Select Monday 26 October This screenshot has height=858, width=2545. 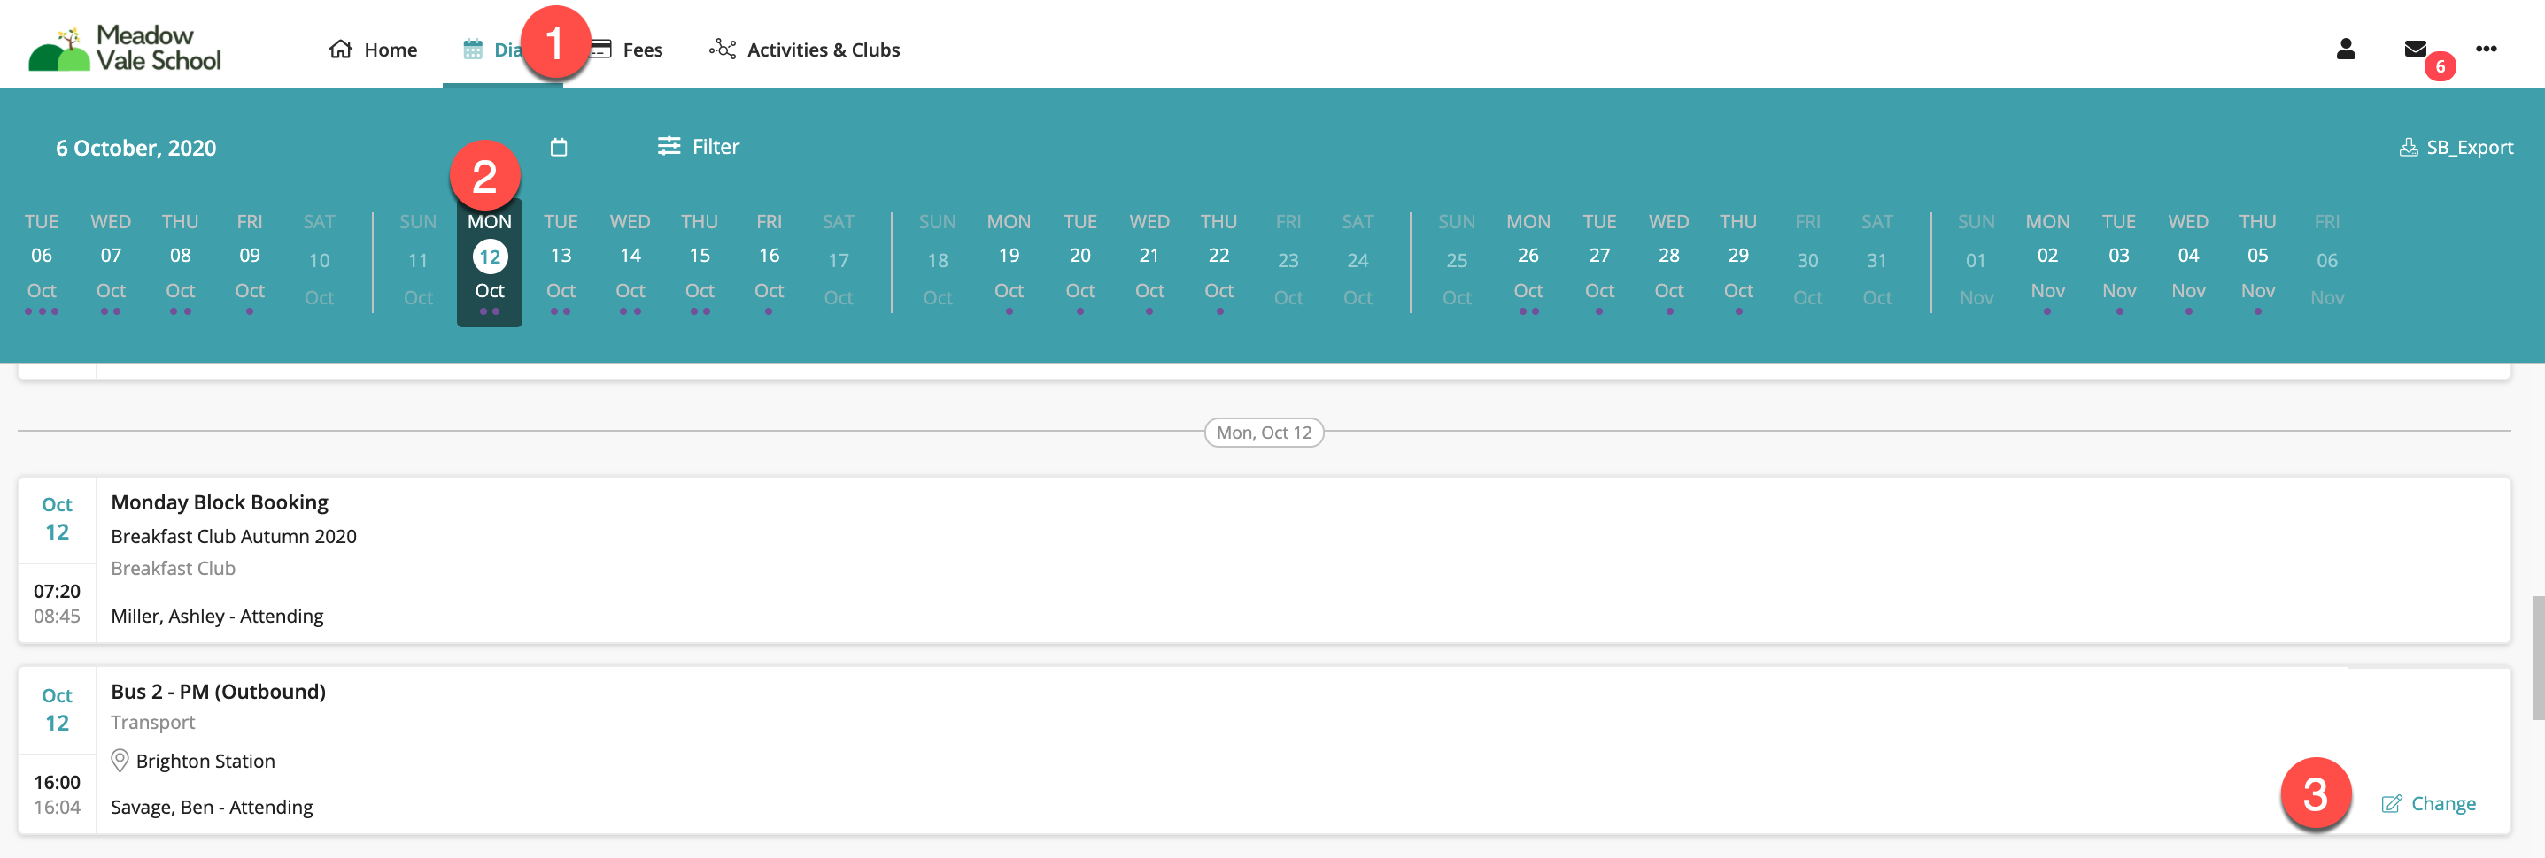pos(1528,262)
